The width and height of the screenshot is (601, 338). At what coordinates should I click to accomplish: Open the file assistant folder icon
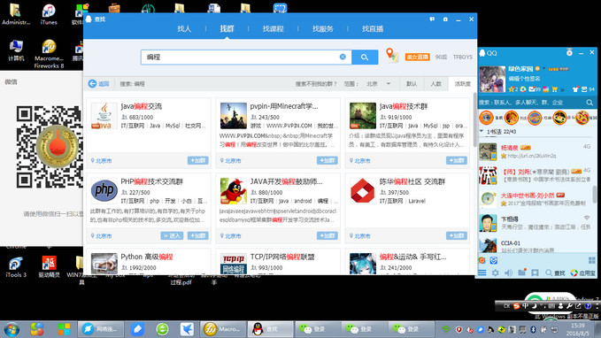point(521,273)
